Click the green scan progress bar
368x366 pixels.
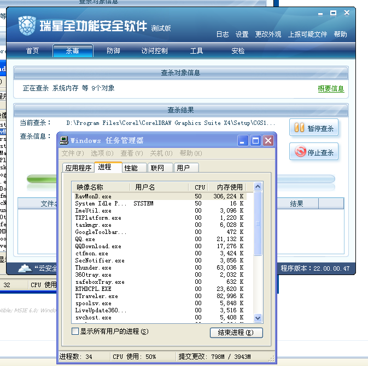[x=42, y=179]
